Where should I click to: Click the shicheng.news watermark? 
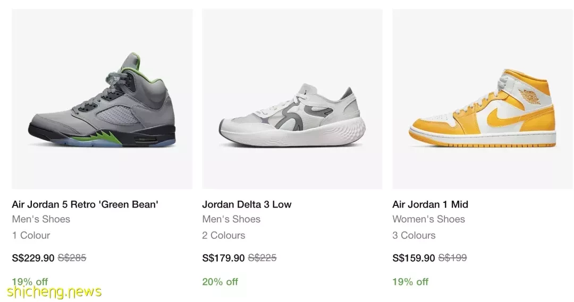pos(54,291)
